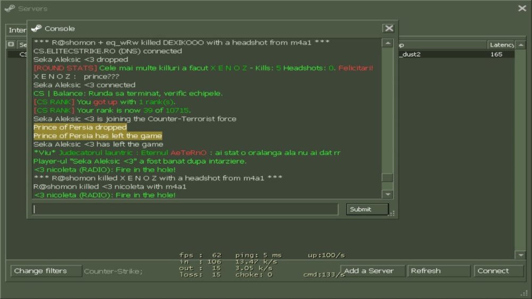Click the console scrollbar thumb
The image size is (532, 299).
[387, 178]
